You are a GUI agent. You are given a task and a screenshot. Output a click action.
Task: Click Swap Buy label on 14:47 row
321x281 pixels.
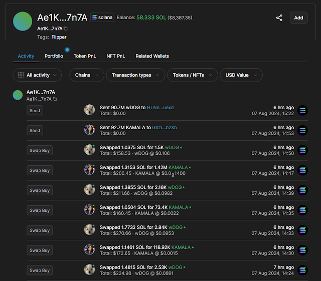(x=40, y=170)
